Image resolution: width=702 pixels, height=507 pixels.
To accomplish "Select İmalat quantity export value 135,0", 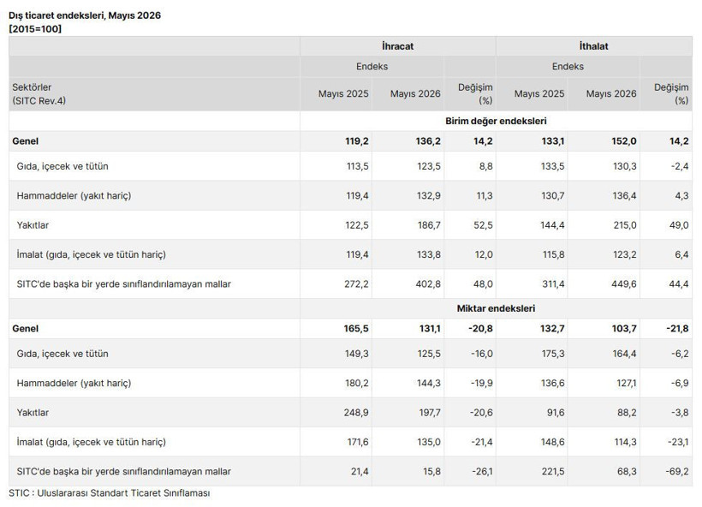I will [429, 442].
